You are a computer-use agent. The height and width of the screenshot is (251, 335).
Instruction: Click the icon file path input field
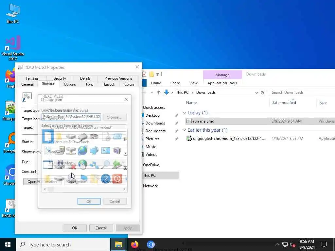click(71, 117)
